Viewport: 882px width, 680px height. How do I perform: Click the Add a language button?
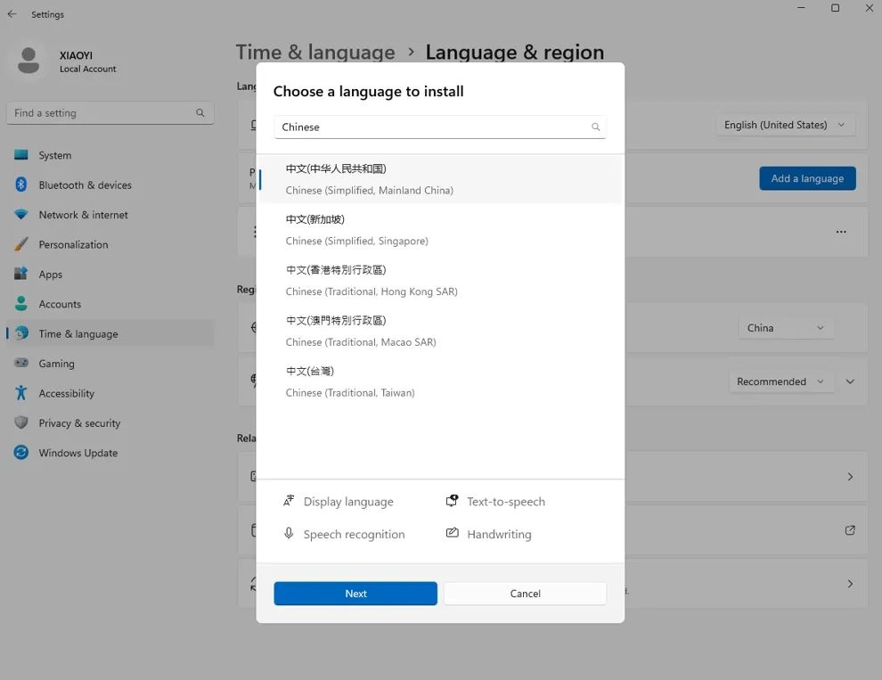(x=807, y=178)
